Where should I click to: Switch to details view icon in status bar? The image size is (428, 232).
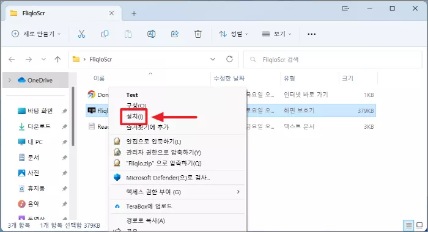[408, 225]
